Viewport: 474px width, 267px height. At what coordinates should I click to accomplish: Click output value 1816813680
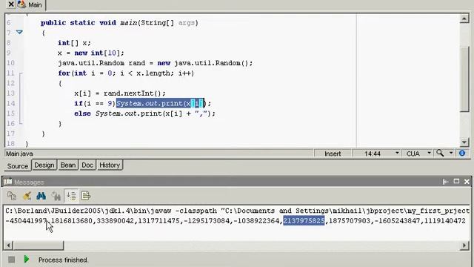[71, 221]
